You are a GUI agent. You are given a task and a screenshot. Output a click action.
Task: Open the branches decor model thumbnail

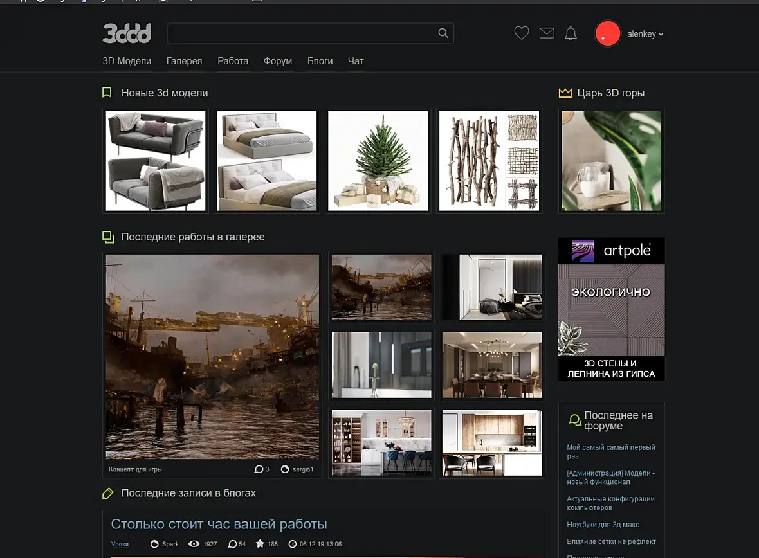click(x=489, y=161)
